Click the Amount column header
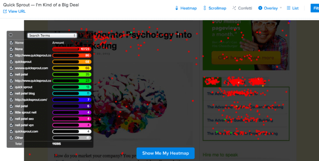Image resolution: width=319 pixels, height=161 pixels. 58,43
